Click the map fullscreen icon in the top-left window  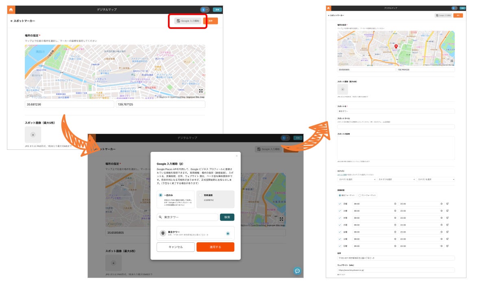(x=201, y=91)
